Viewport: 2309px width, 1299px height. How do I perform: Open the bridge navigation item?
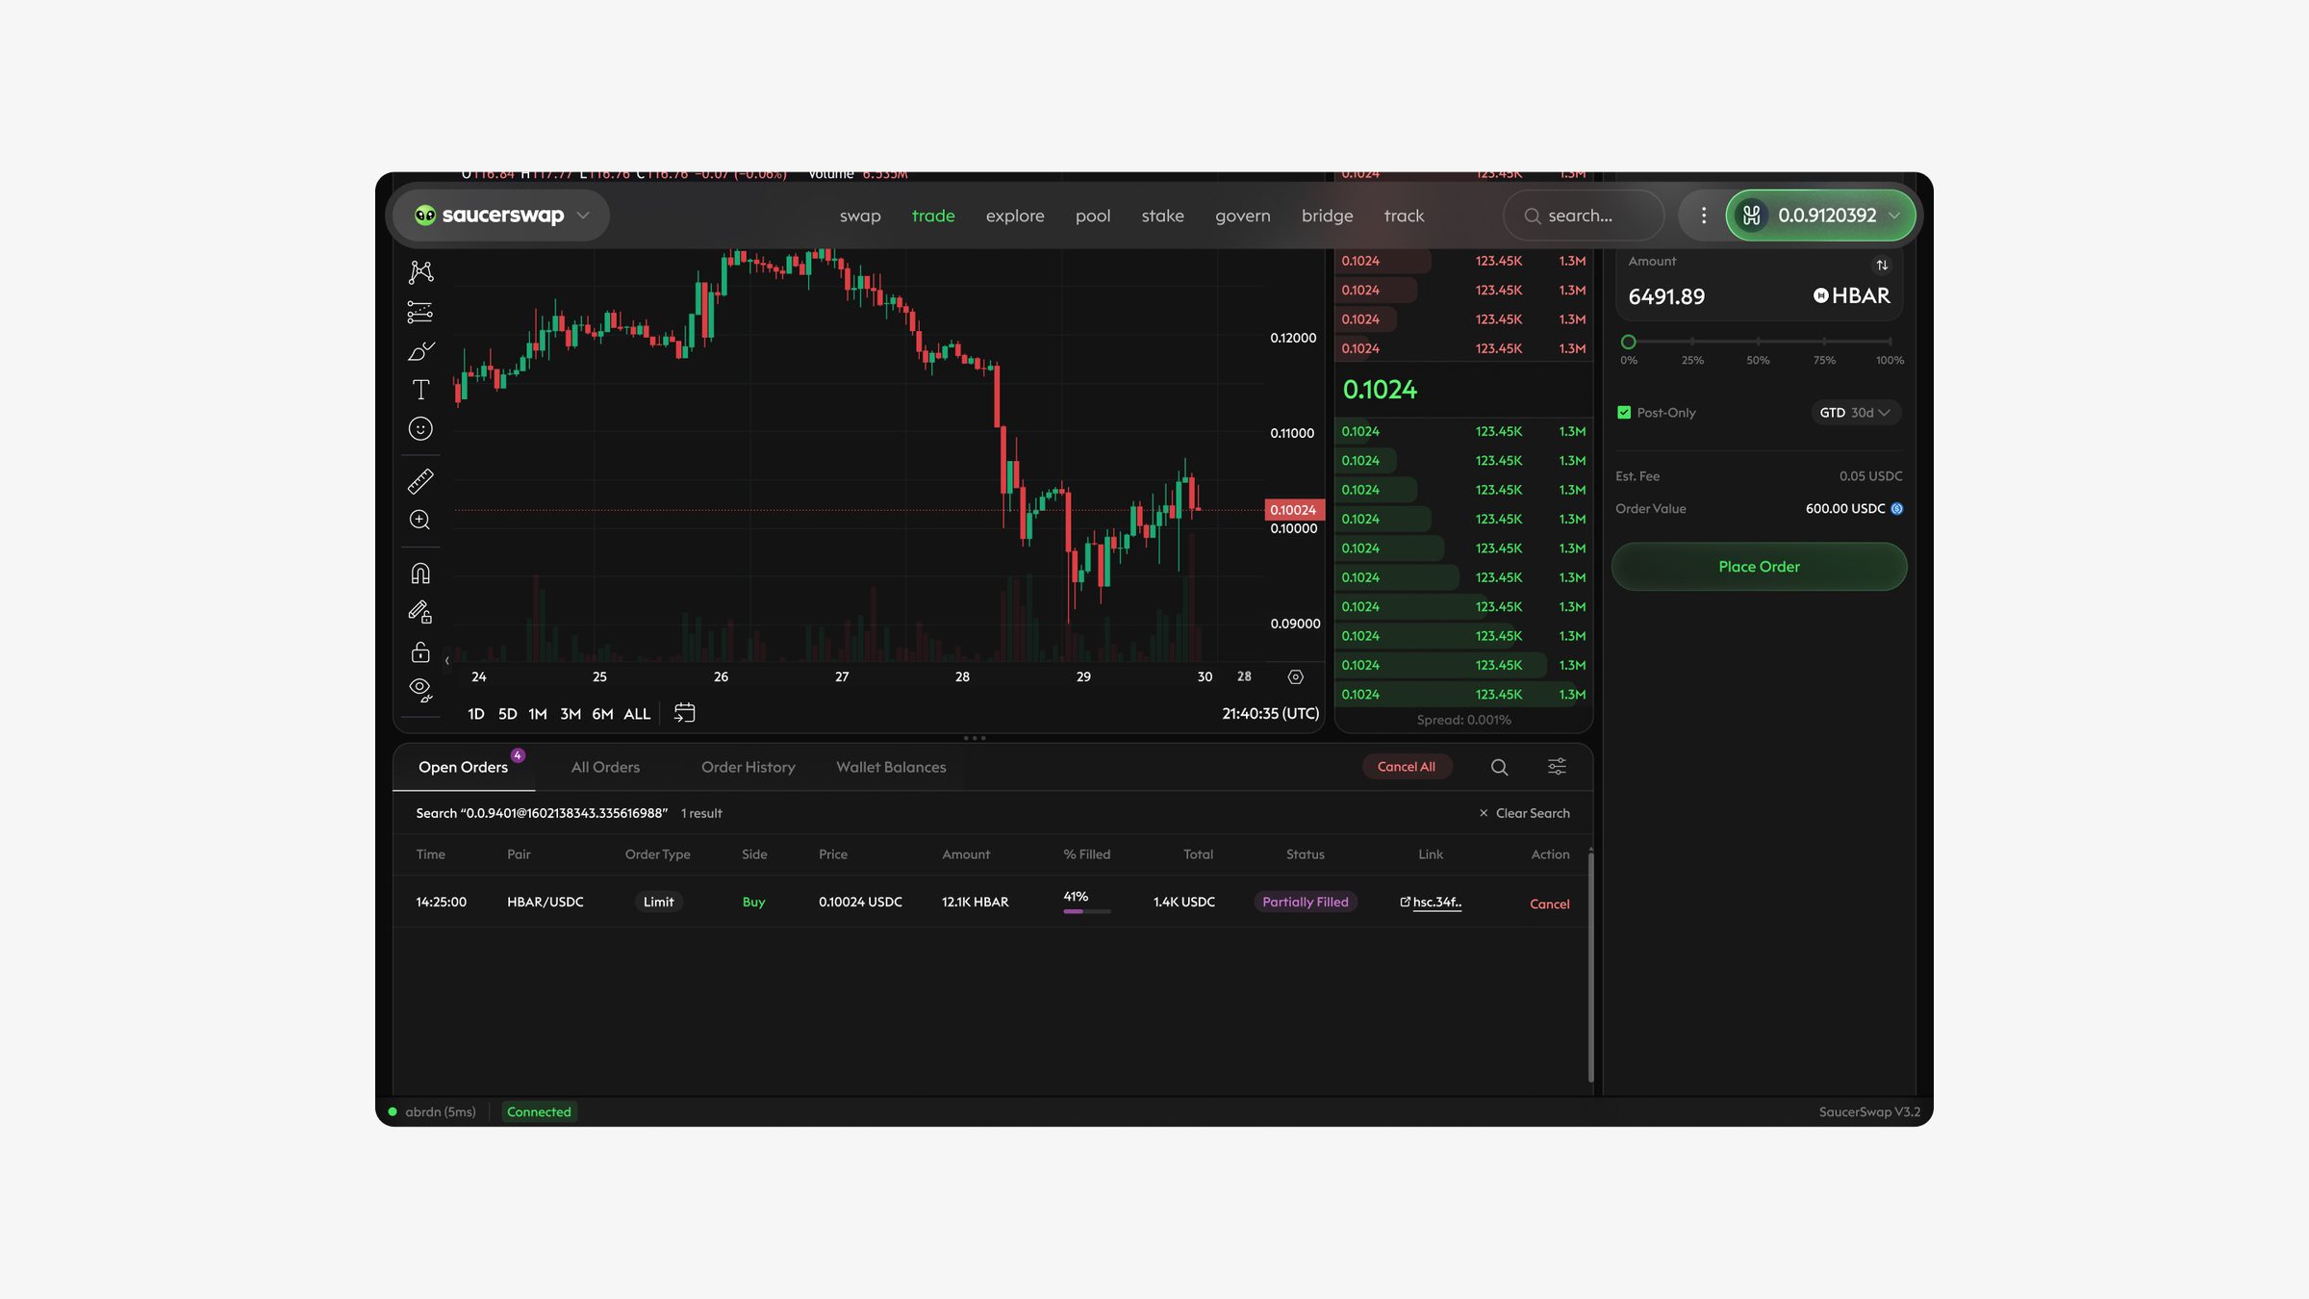(x=1327, y=216)
